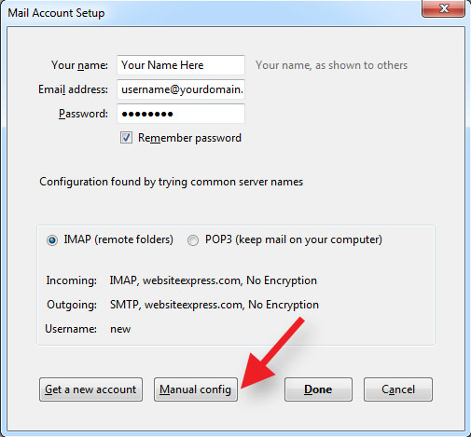The image size is (471, 437).
Task: Toggle the Remember password checkbox
Action: click(x=126, y=138)
